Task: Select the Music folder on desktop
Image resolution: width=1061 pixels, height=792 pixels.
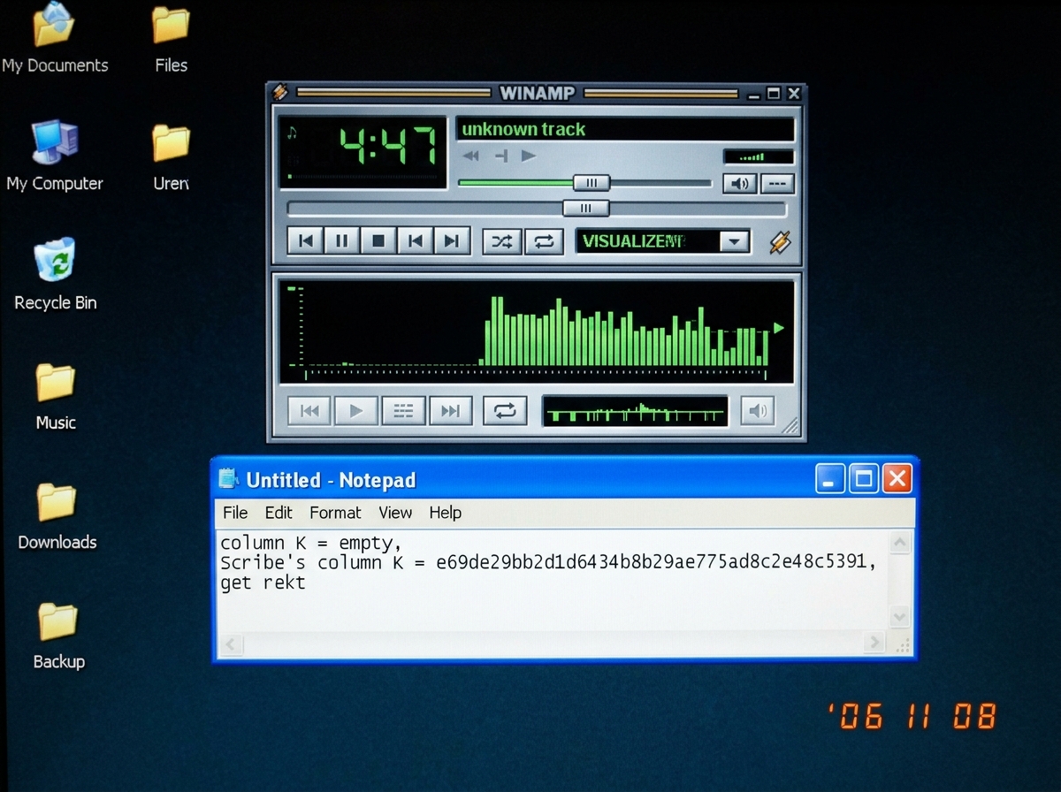Action: tap(56, 396)
